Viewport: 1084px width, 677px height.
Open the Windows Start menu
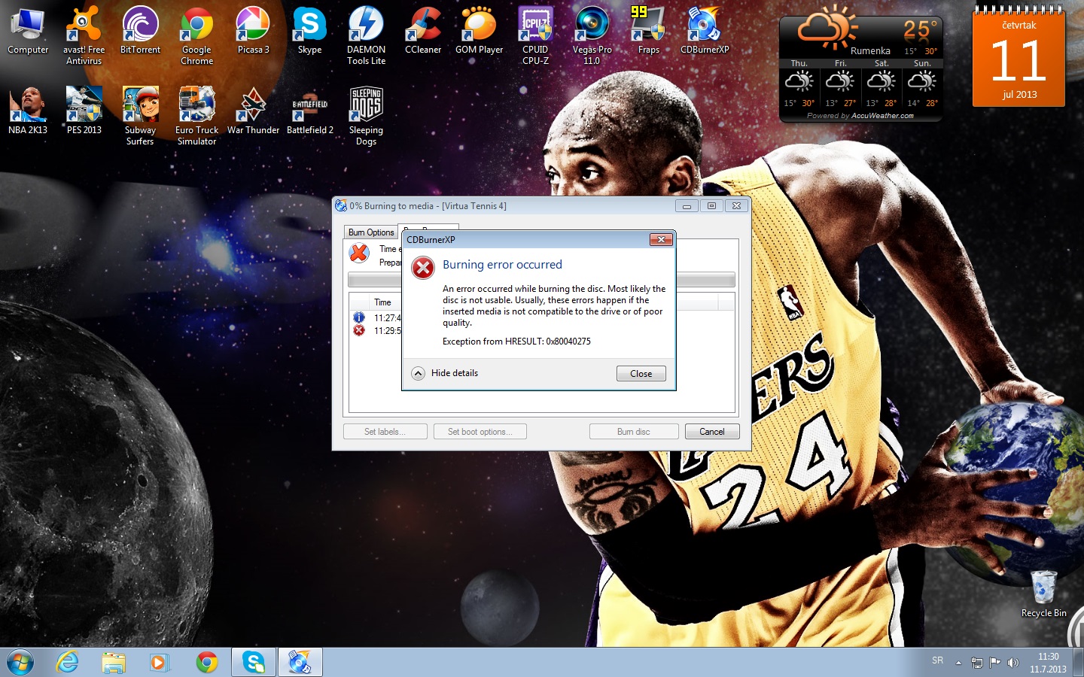20,663
